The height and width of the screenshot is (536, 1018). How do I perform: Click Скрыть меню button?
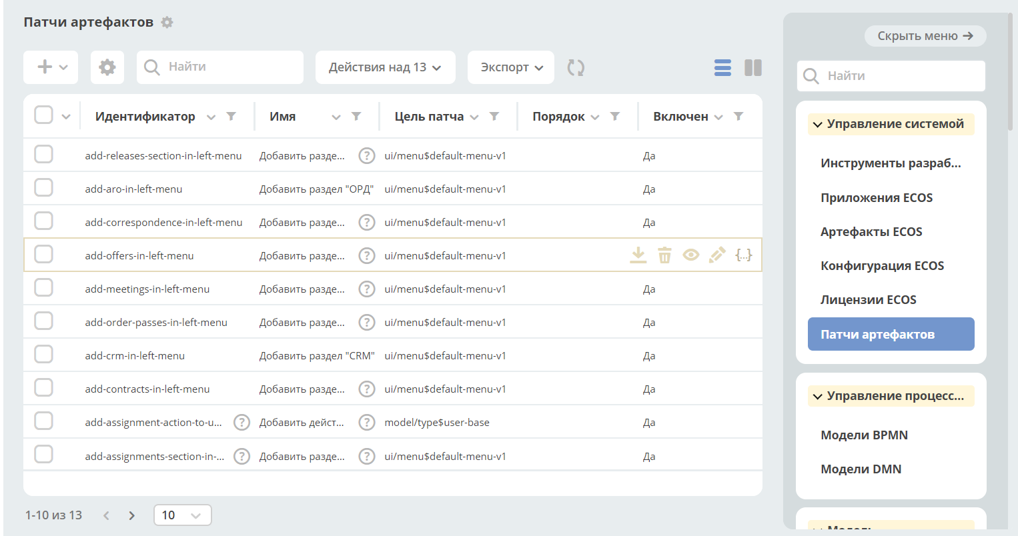coord(925,36)
